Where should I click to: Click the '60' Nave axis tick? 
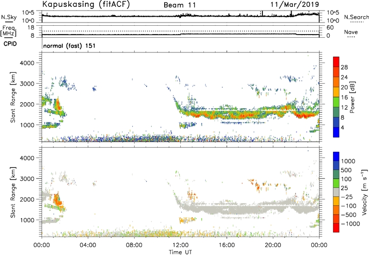click(330, 28)
